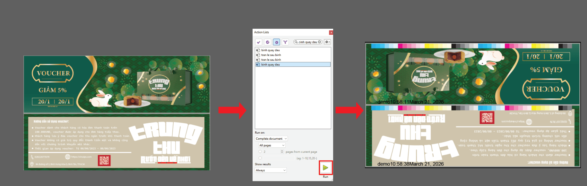This screenshot has width=587, height=186.
Task: Select the pages from current page radio button
Action: [x=260, y=152]
